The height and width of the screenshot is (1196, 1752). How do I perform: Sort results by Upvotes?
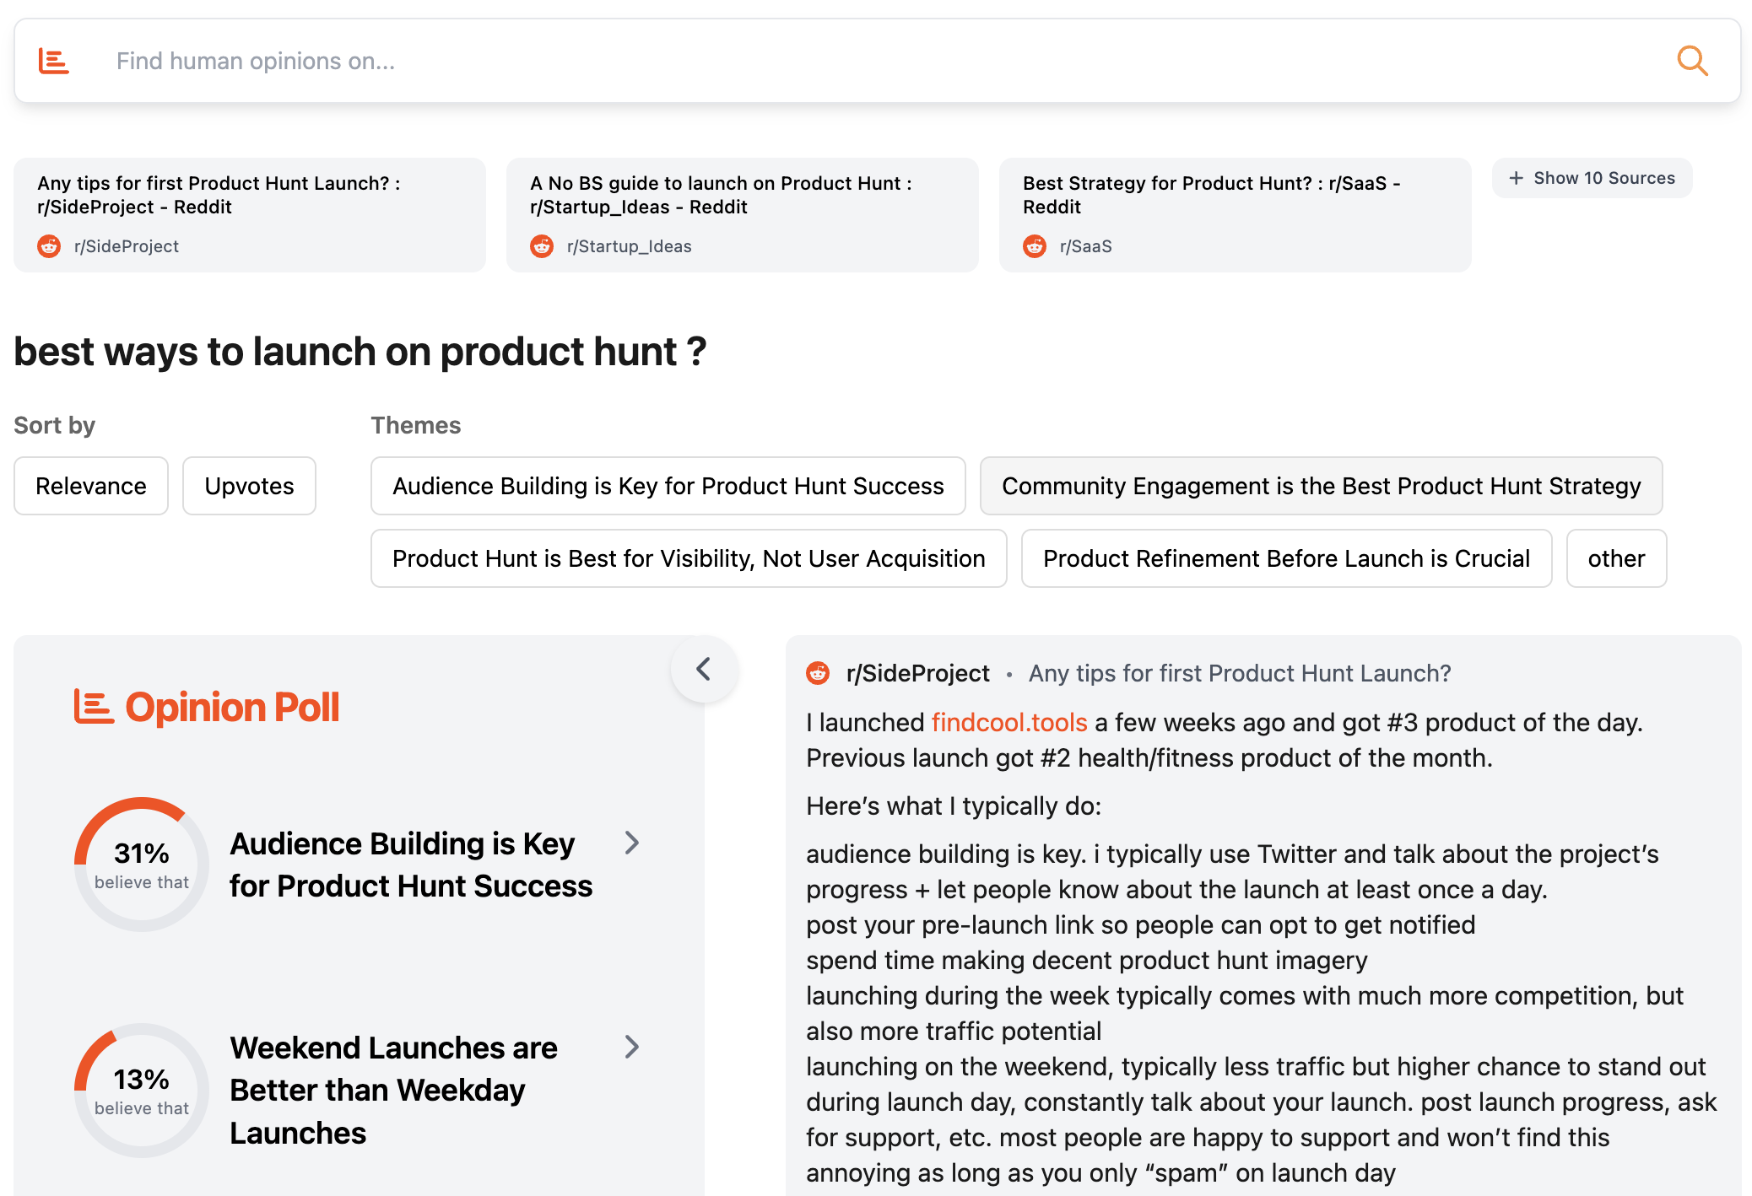pos(249,486)
